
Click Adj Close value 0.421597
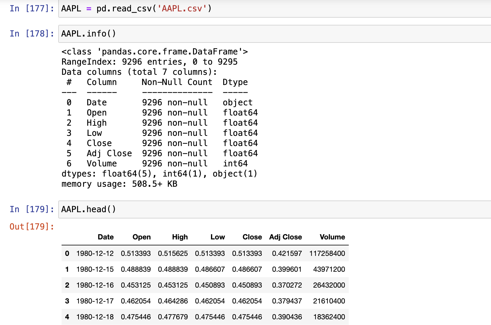(x=287, y=253)
